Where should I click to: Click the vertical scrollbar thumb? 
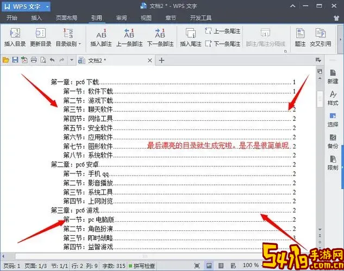tap(320, 99)
